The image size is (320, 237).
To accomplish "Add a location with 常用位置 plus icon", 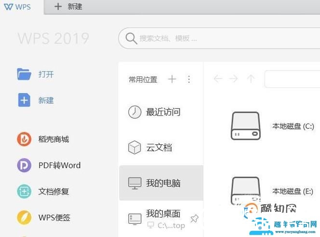I will tap(172, 79).
